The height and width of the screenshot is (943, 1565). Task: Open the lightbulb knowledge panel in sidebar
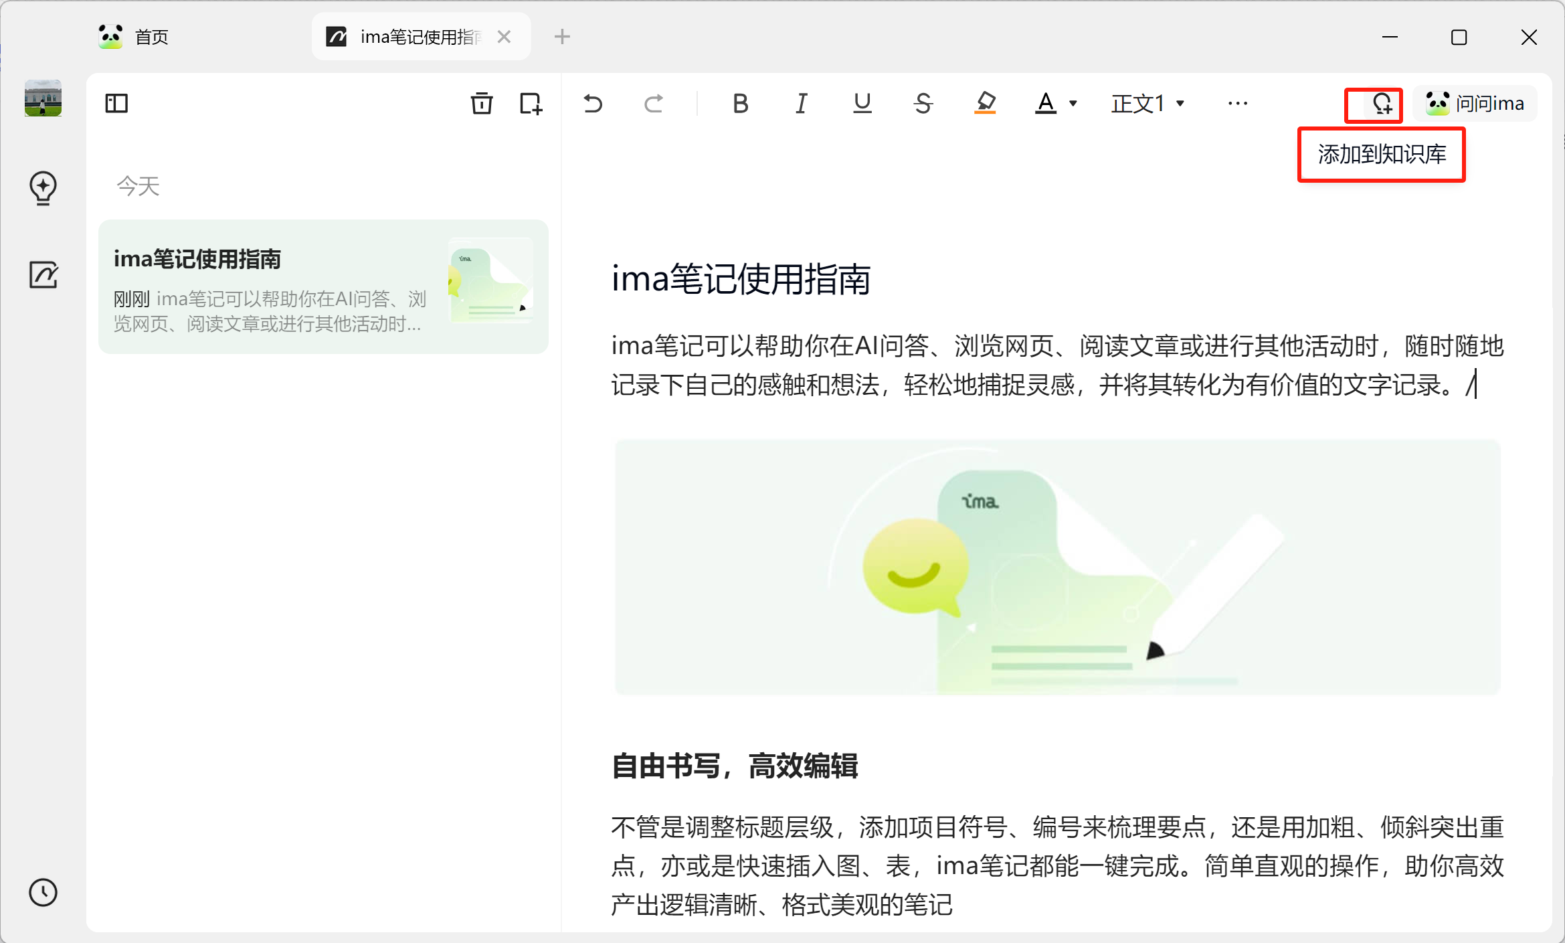42,188
